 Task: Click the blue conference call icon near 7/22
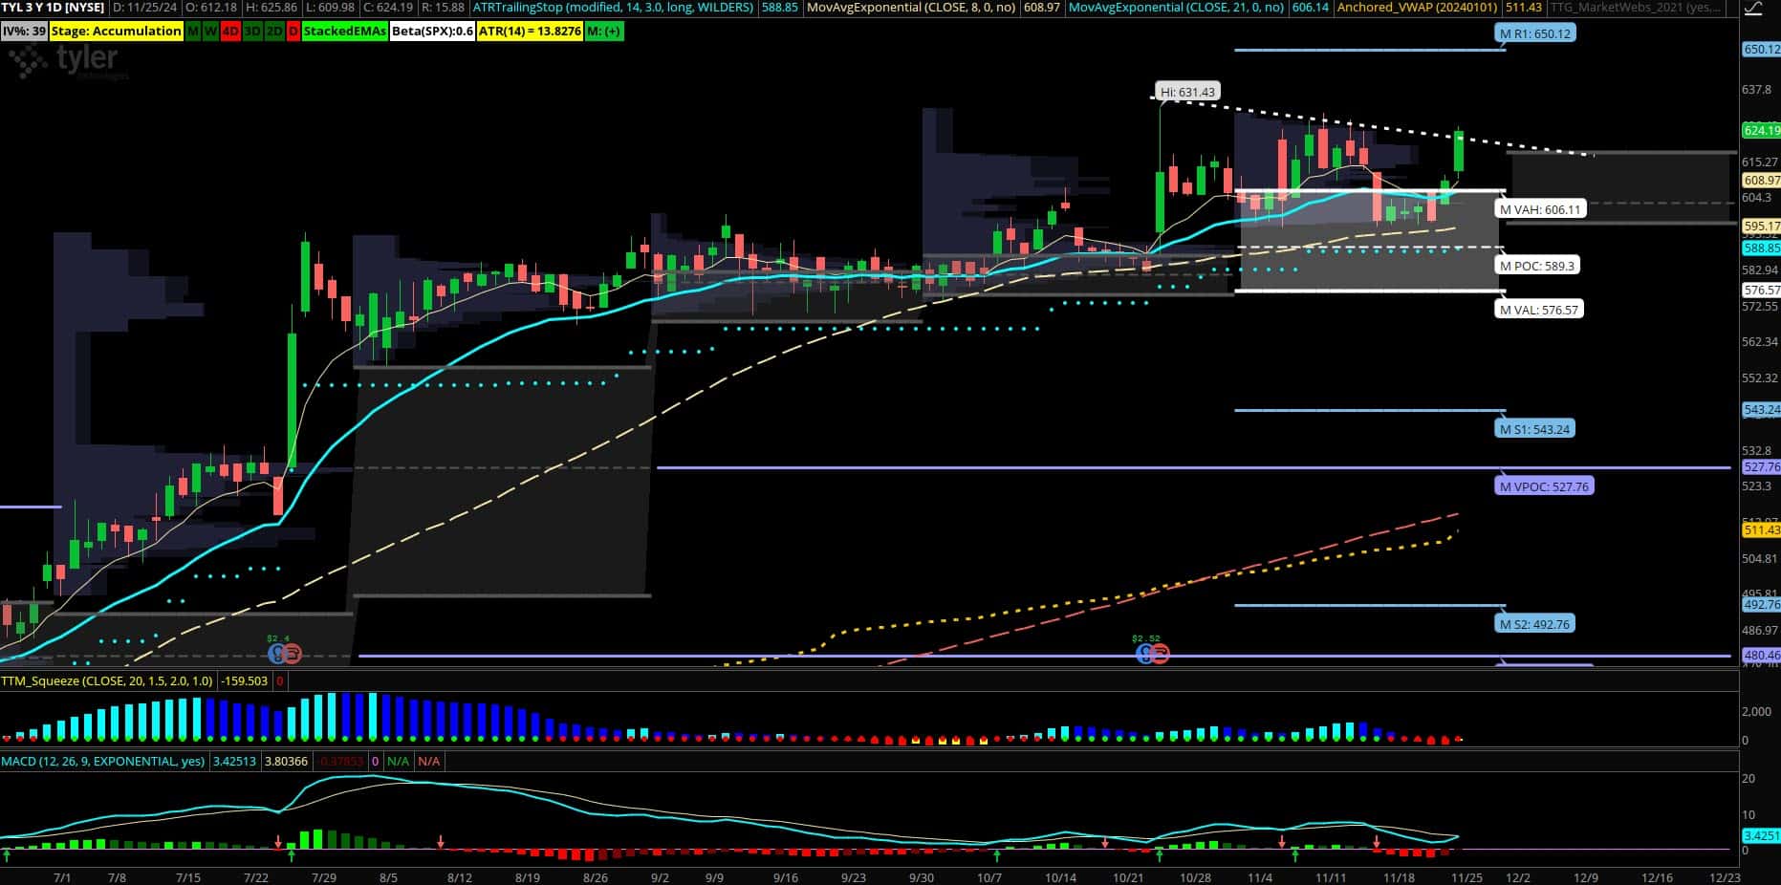[277, 654]
